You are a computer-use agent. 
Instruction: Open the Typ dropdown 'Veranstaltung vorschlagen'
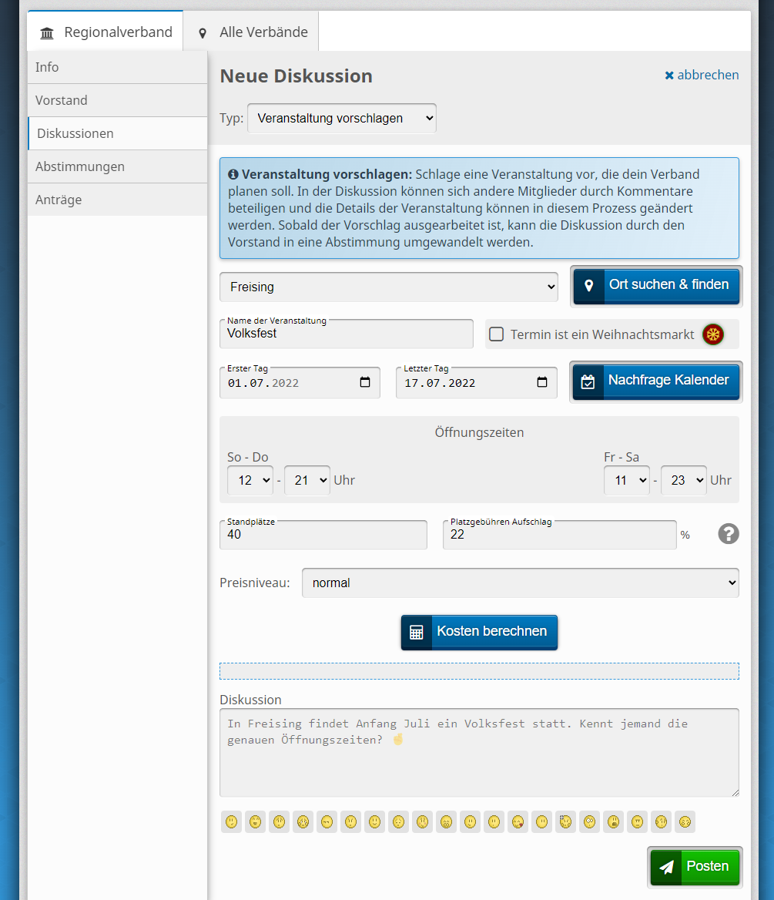tap(341, 119)
